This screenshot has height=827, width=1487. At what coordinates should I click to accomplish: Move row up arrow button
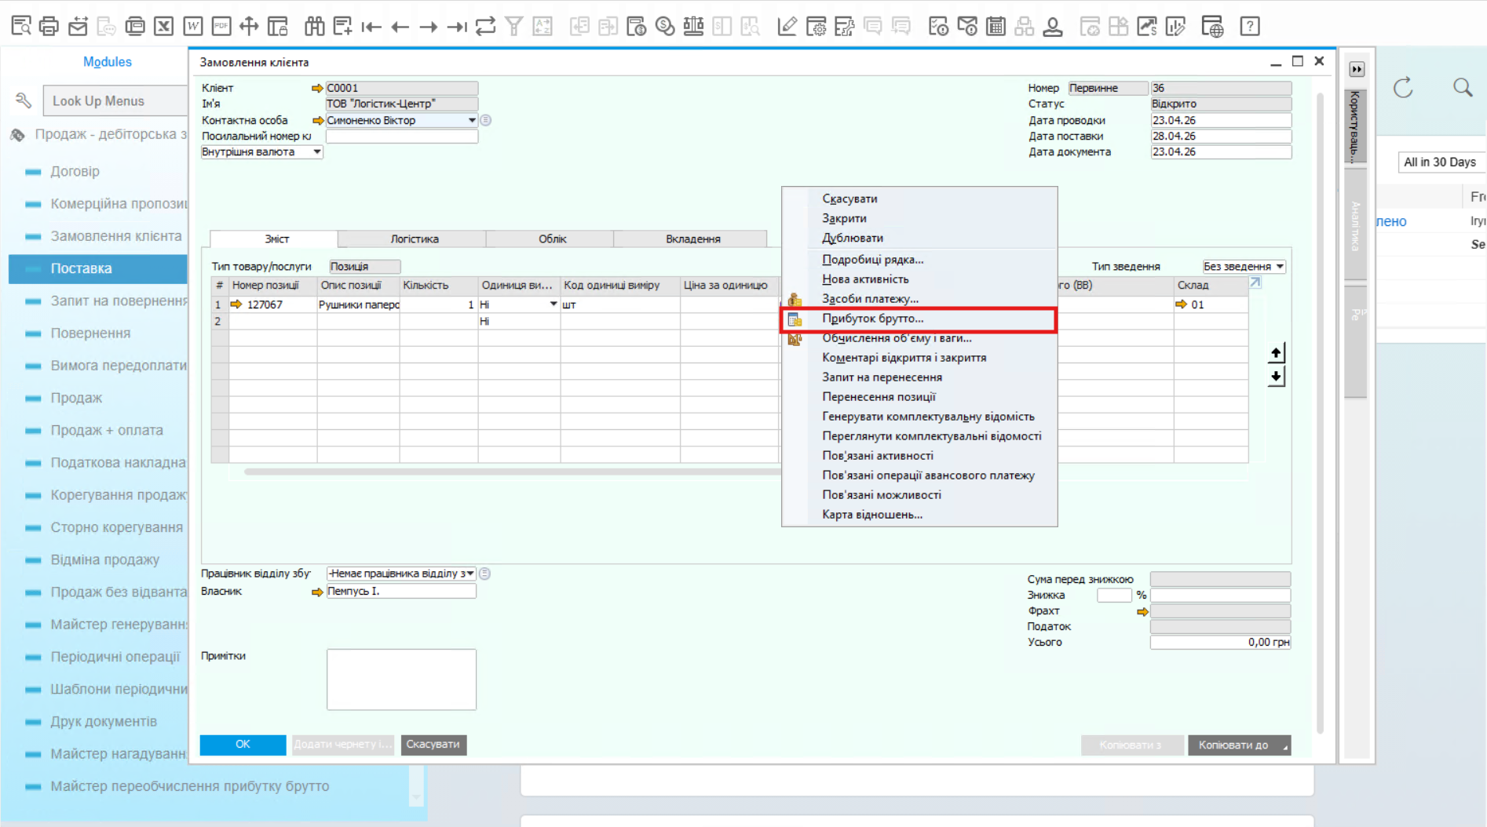tap(1276, 353)
